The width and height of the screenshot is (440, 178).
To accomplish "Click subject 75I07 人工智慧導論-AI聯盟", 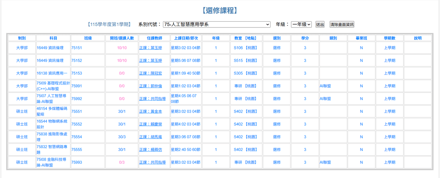I will (x=52, y=99).
